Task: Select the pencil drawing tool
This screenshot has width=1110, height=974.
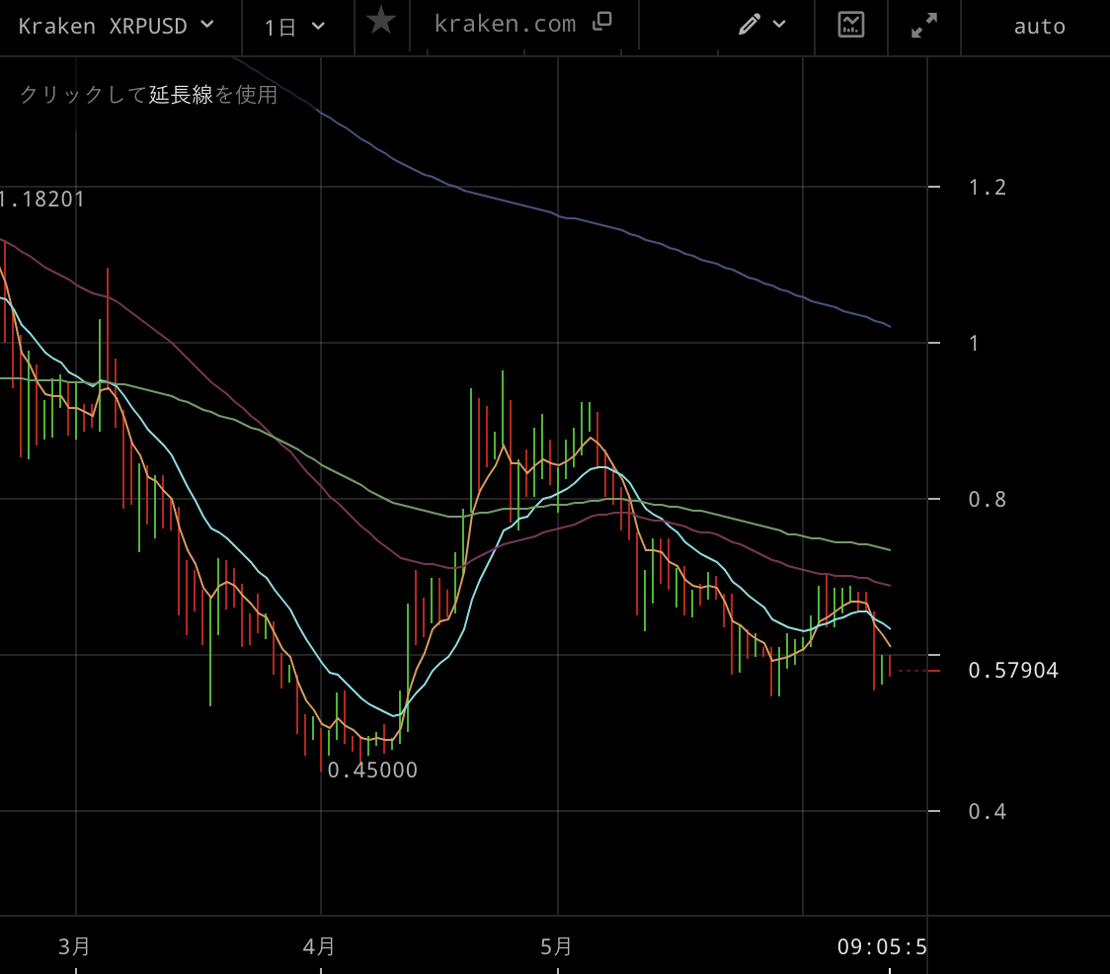Action: (x=749, y=24)
